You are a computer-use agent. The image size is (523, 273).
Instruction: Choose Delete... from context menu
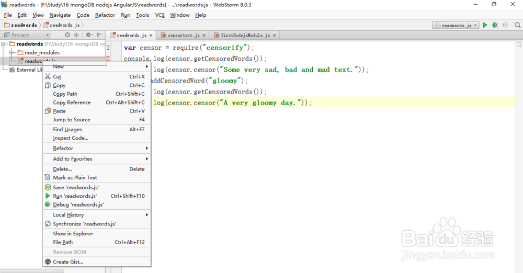point(97,169)
